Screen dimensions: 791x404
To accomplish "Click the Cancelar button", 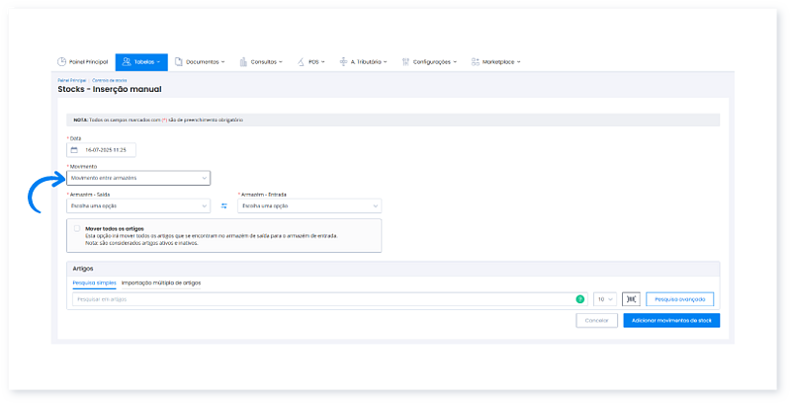I will (x=595, y=321).
